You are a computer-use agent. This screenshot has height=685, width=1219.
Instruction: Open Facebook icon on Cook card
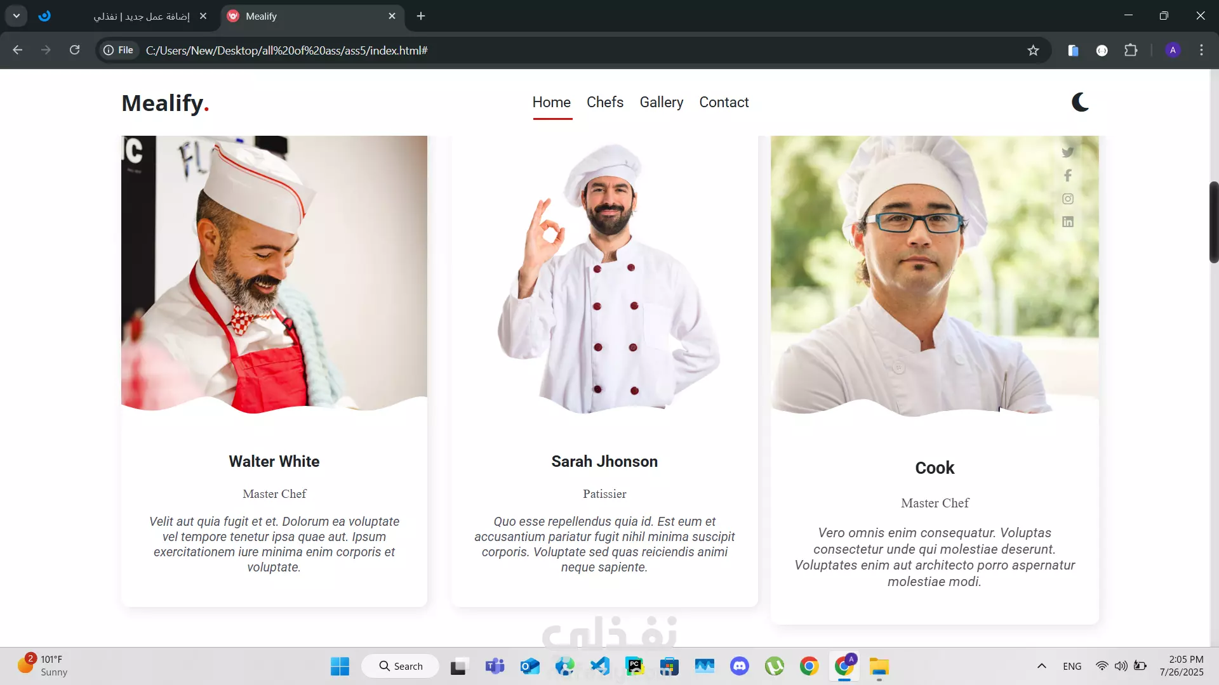tap(1068, 176)
